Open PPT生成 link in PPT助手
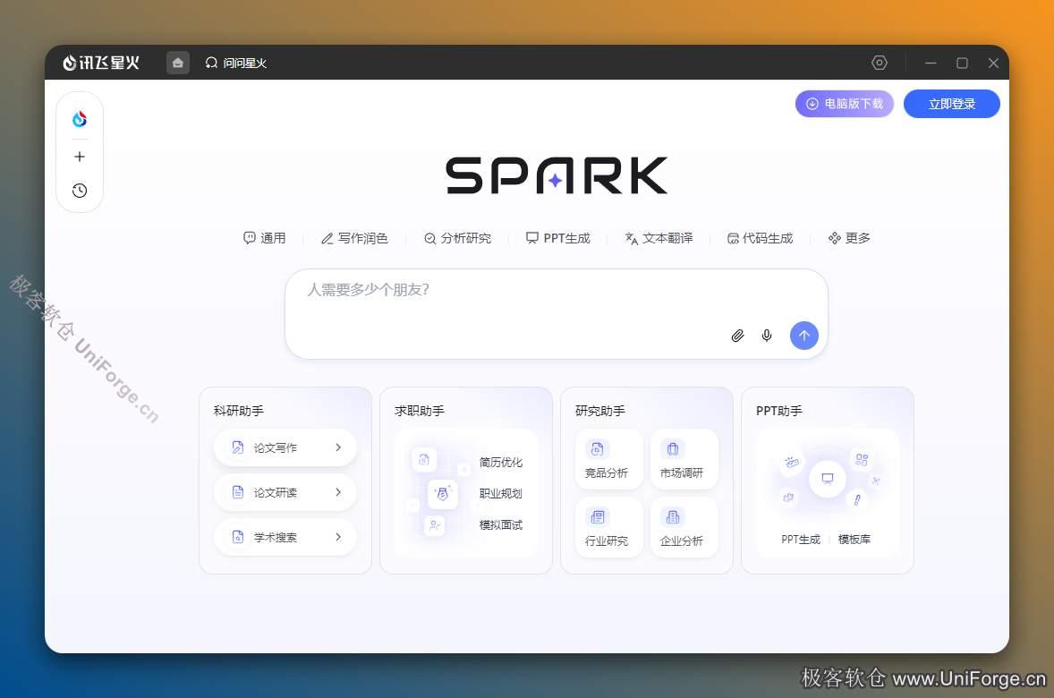This screenshot has width=1054, height=698. (801, 540)
